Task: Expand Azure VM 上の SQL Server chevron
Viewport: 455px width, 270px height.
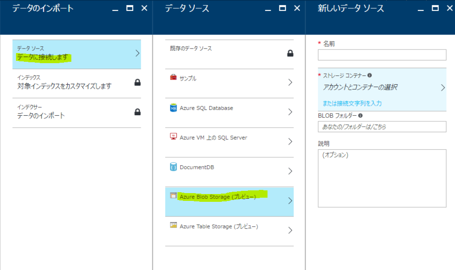Action: tap(290, 142)
